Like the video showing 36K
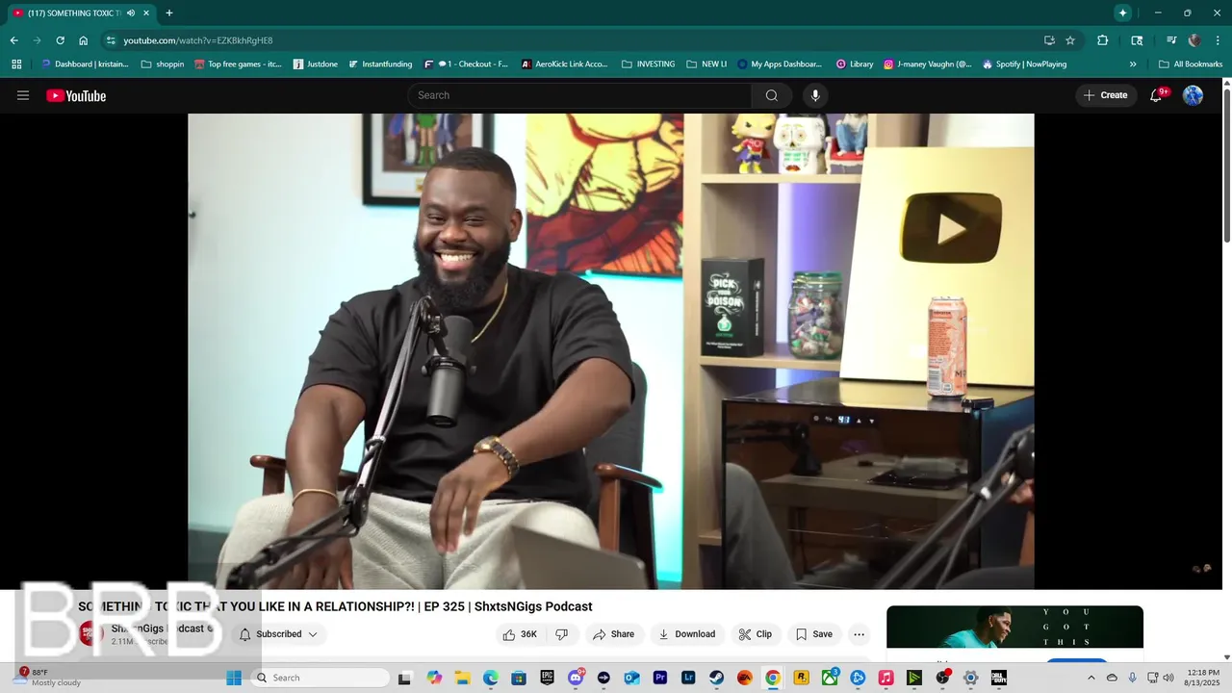Viewport: 1232px width, 693px height. coord(520,634)
